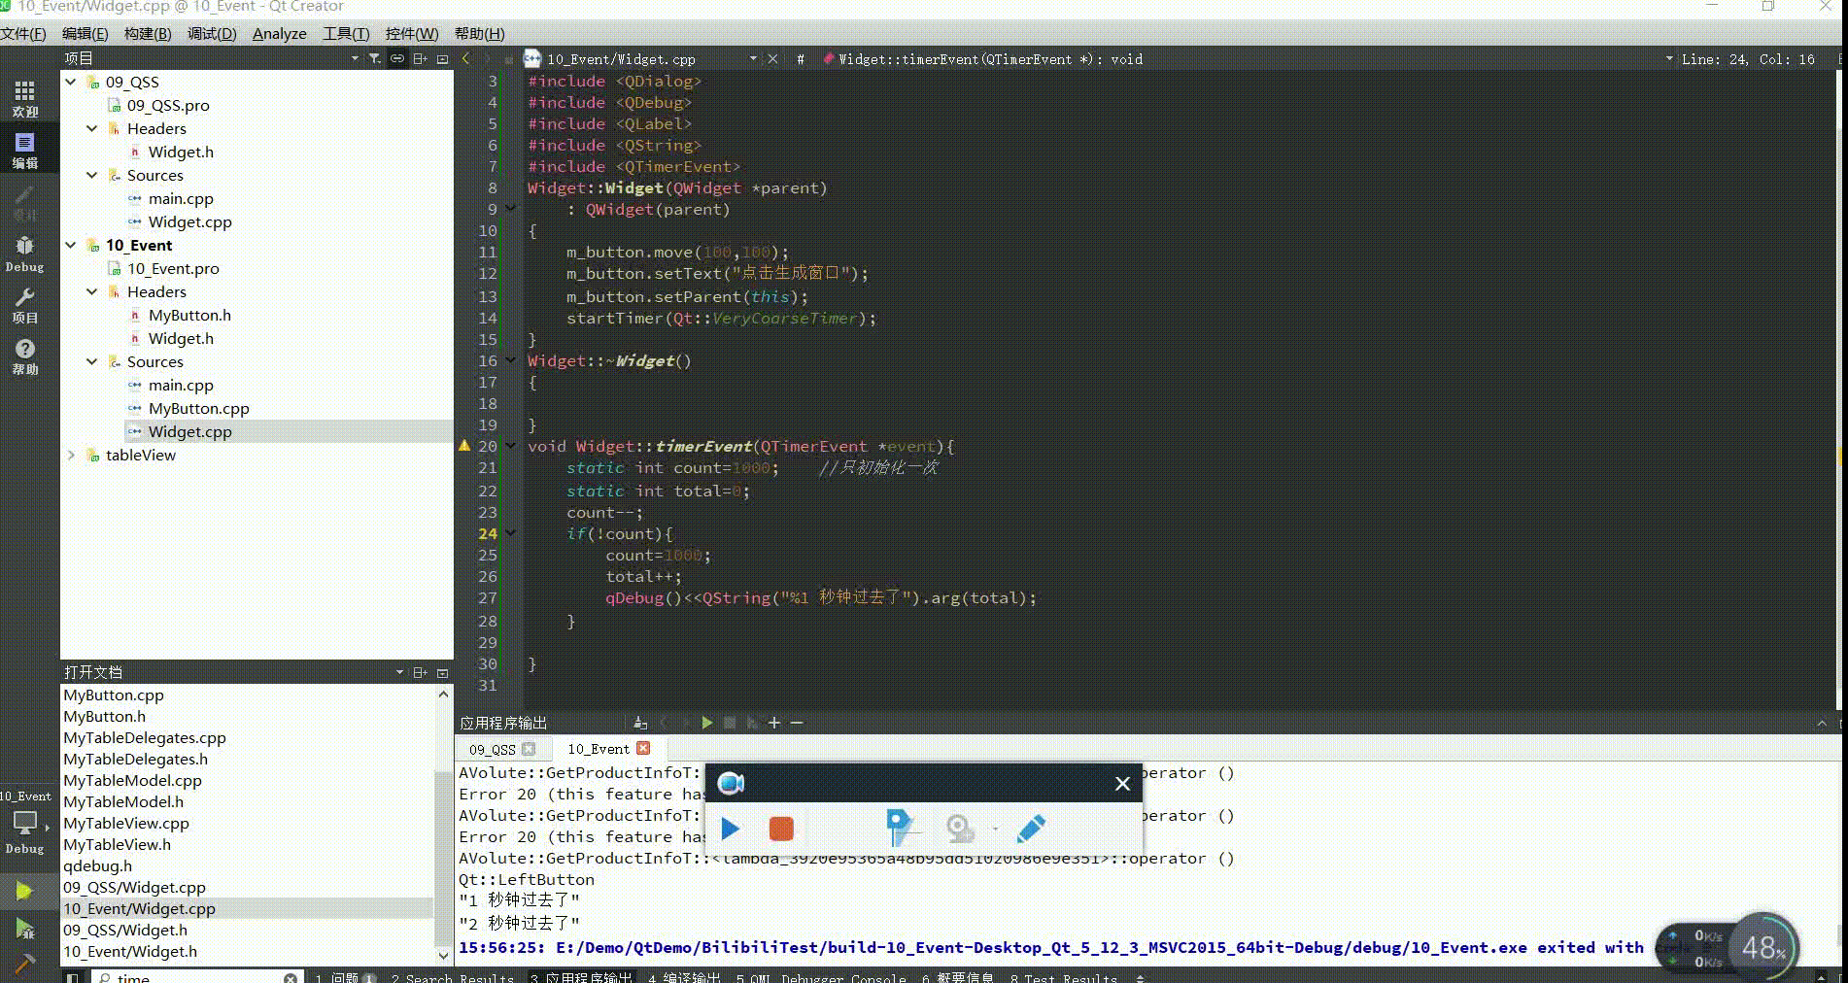Click the filter tree icon in project panel
The height and width of the screenshot is (983, 1848).
(x=375, y=59)
